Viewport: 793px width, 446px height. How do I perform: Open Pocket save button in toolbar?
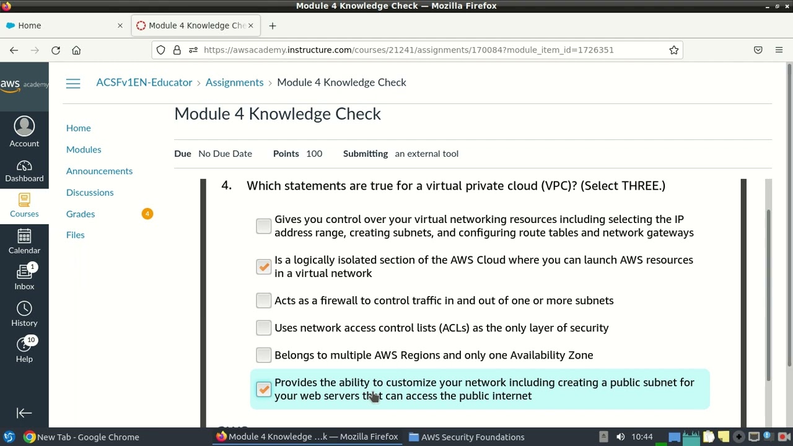[758, 50]
